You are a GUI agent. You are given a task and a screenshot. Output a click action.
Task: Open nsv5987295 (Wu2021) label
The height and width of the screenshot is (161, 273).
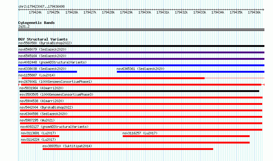point(37,120)
